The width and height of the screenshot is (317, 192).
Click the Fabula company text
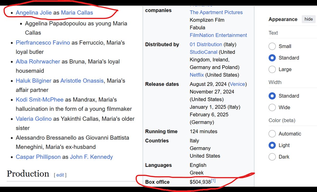point(197,28)
